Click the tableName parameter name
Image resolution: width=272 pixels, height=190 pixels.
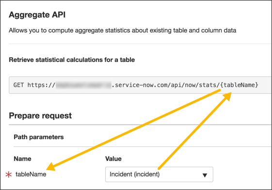point(31,174)
